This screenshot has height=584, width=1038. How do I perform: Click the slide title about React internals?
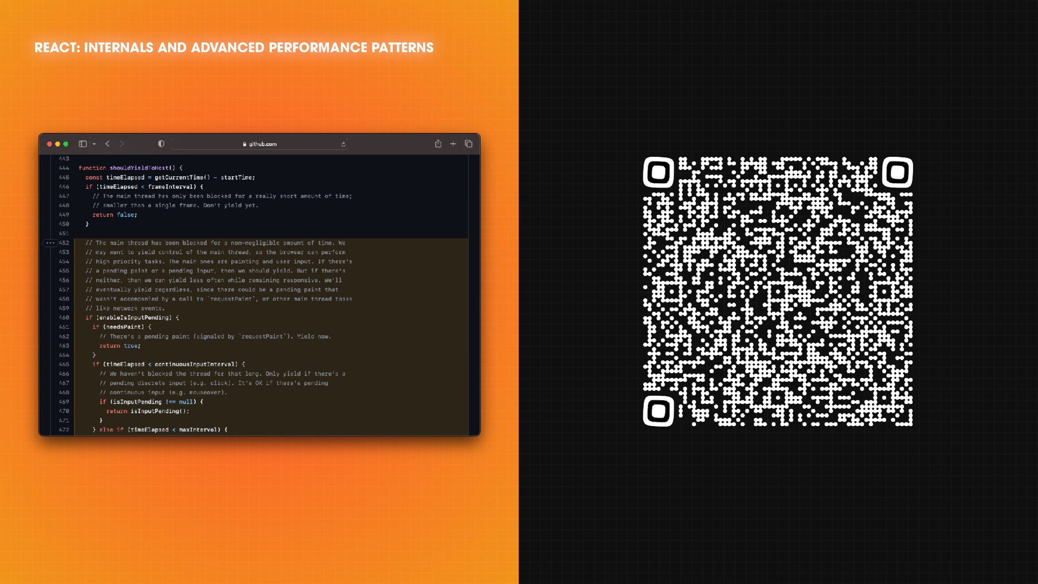[234, 48]
